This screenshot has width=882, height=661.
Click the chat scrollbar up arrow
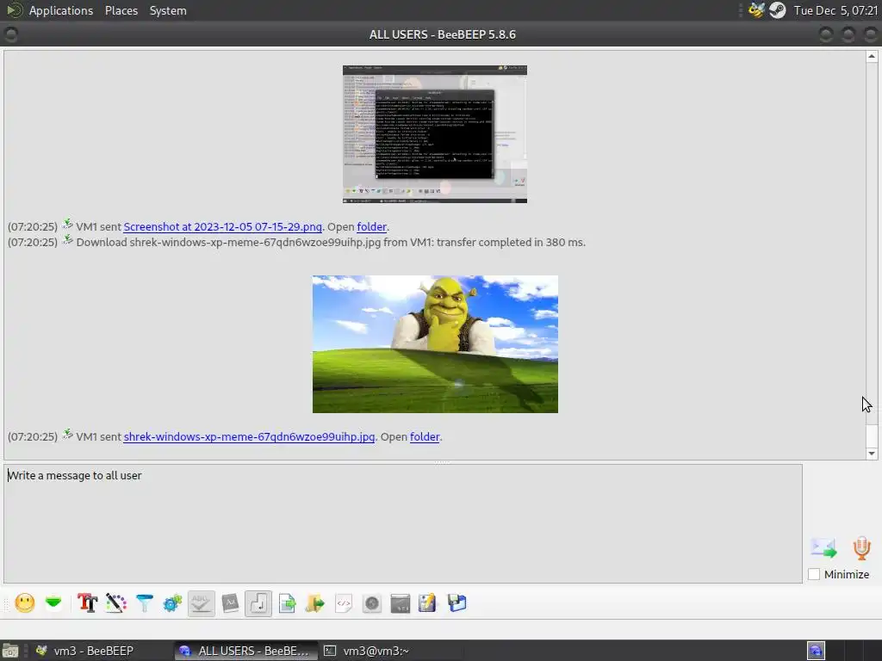[872, 56]
